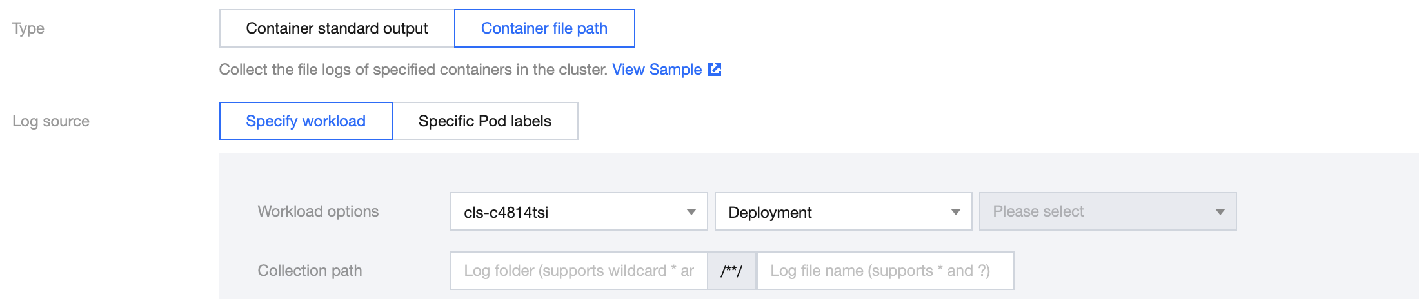Click the arrow icon on the cls-c4814tsi selector
Viewport: 1419px width, 299px height.
[691, 212]
